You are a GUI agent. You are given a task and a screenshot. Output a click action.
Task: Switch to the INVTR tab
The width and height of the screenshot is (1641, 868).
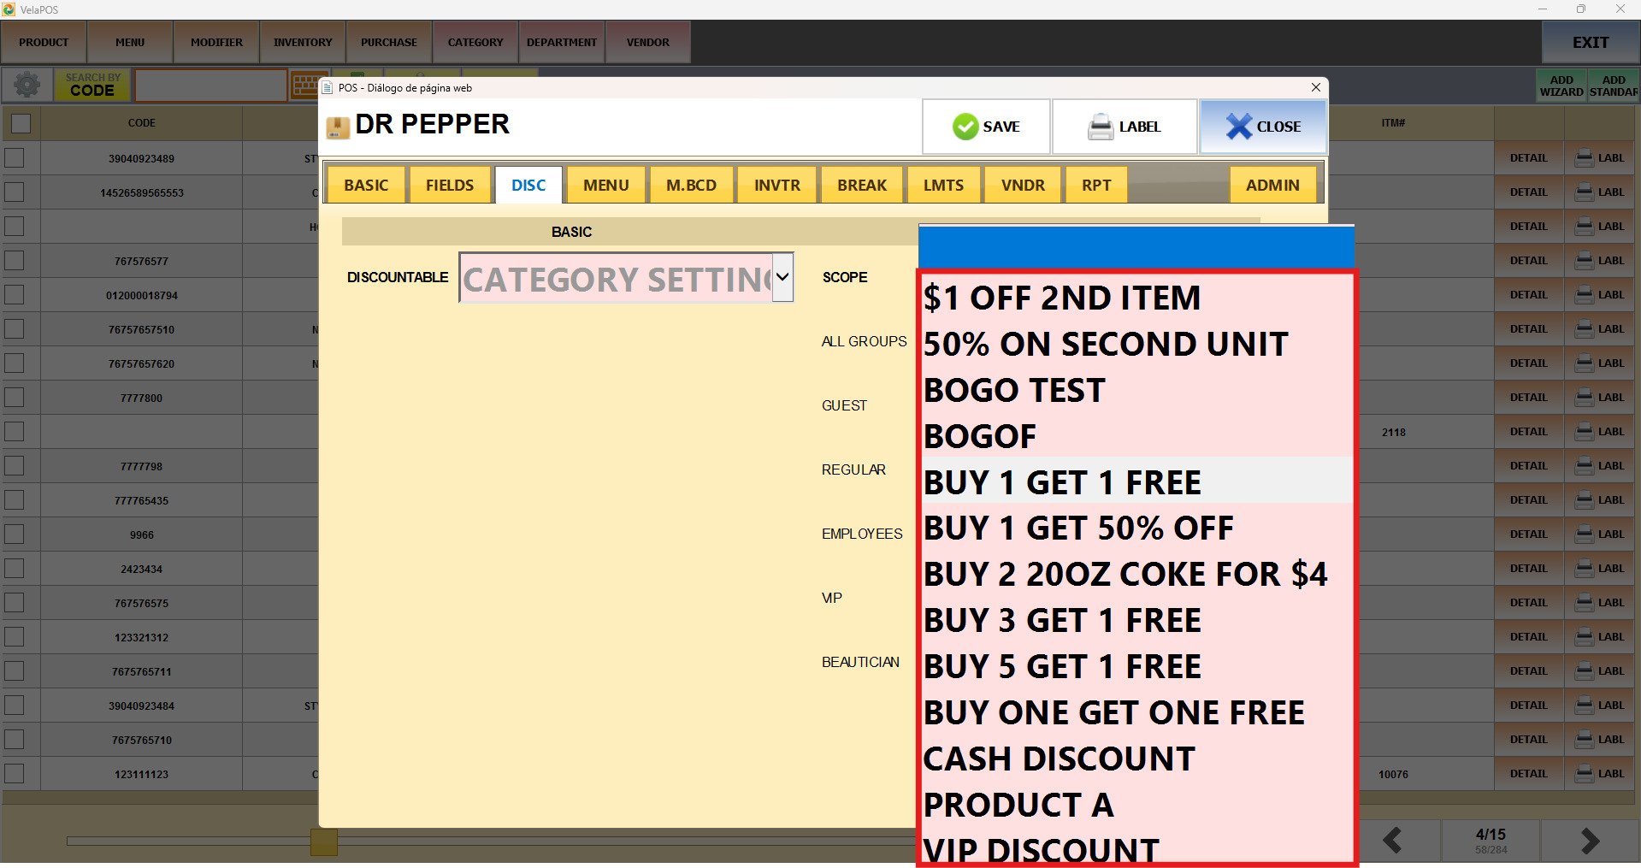776,185
